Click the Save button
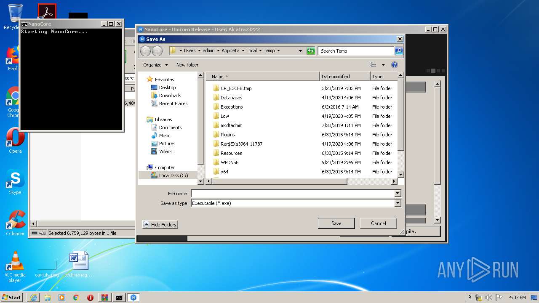 click(336, 223)
